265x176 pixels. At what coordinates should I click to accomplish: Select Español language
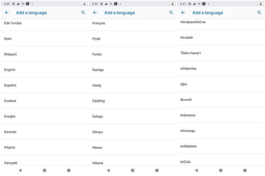(44, 85)
